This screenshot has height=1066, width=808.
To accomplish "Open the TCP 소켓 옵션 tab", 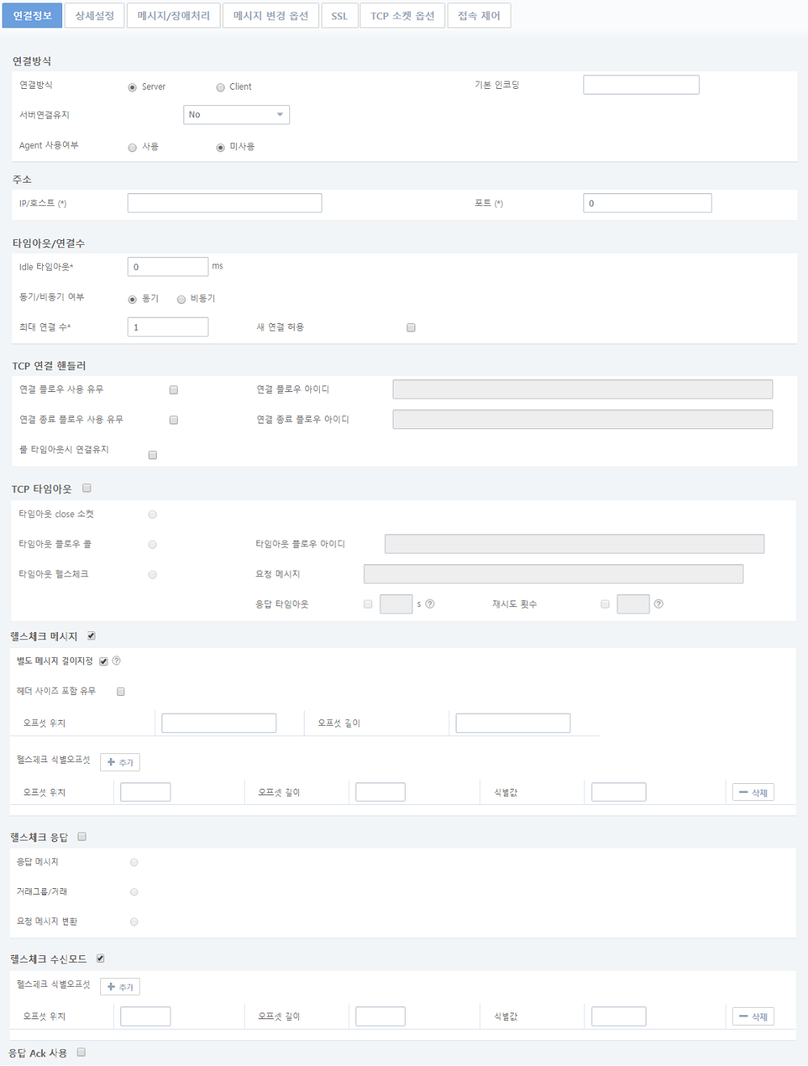I will (x=402, y=16).
